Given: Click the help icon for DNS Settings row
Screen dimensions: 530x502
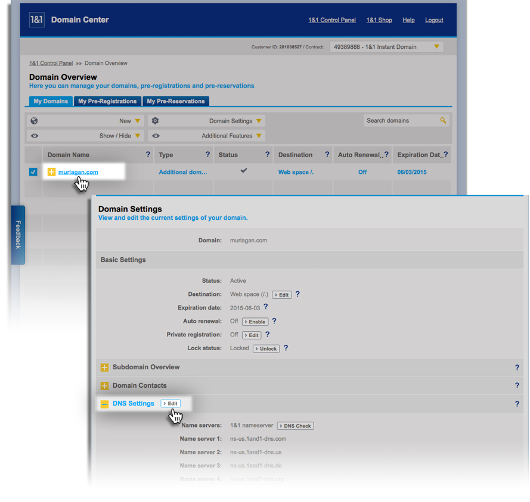Looking at the screenshot, I should pos(517,404).
